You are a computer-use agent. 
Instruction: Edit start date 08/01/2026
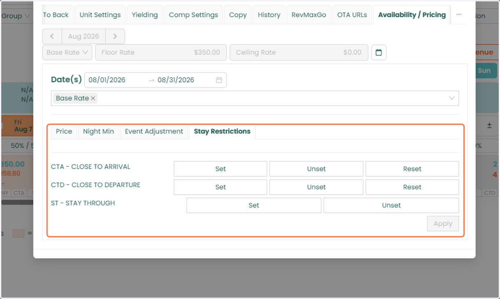coord(107,80)
